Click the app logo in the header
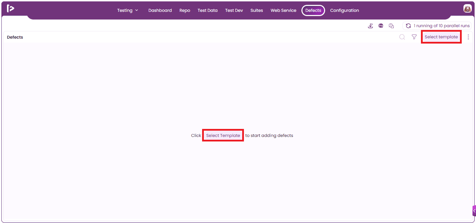The height and width of the screenshot is (223, 476). pos(10,9)
